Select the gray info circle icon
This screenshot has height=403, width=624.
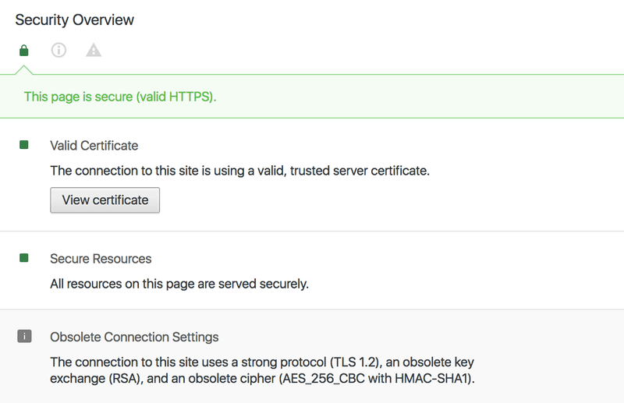pos(58,50)
